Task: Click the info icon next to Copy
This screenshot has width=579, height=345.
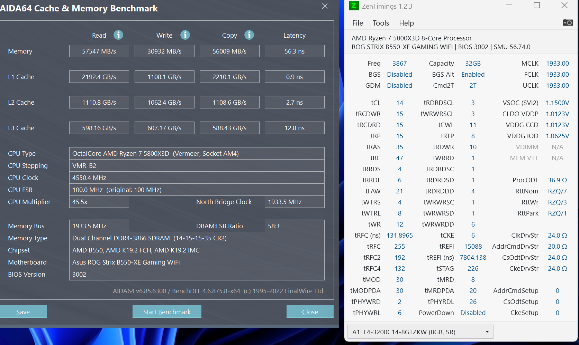Action: [249, 35]
